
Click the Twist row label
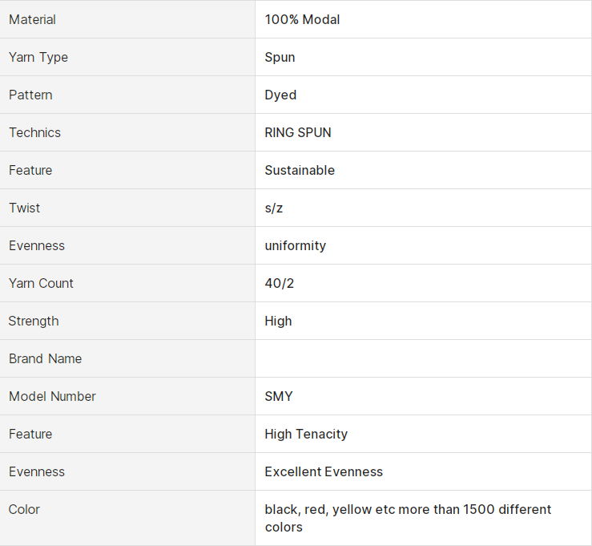coord(25,208)
